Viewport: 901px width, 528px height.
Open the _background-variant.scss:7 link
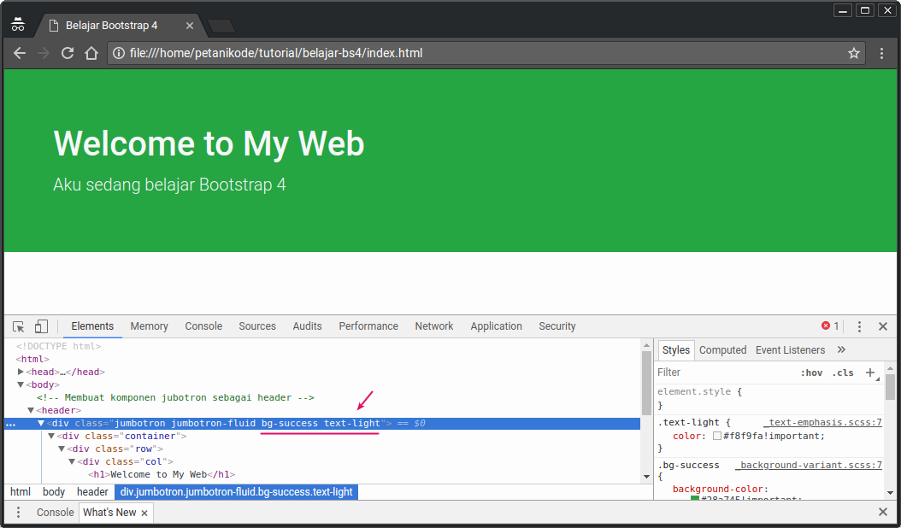pyautogui.click(x=809, y=465)
